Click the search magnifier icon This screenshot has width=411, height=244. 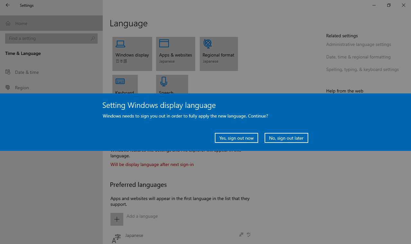(x=93, y=38)
